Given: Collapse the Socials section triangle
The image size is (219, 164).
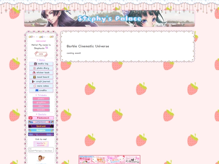Looking at the screenshot, I should [36, 114].
